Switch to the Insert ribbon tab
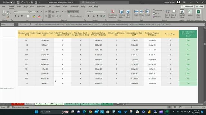 [19, 6]
